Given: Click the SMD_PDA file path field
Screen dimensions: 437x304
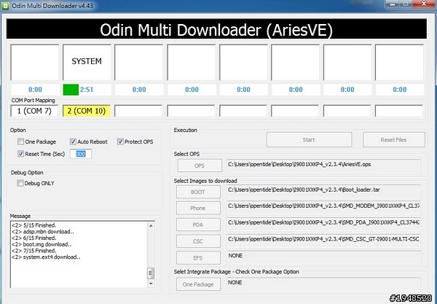Looking at the screenshot, I should click(324, 225).
